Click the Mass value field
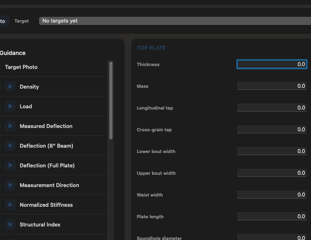311x240 pixels. pos(272,86)
